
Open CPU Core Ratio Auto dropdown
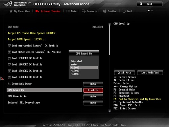tap(93, 97)
